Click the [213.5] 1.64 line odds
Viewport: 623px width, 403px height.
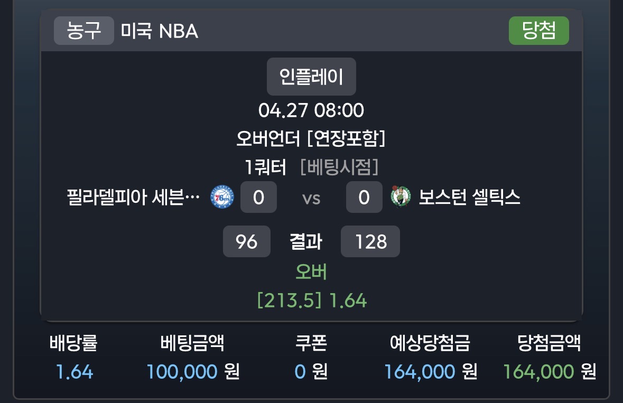[x=311, y=301]
